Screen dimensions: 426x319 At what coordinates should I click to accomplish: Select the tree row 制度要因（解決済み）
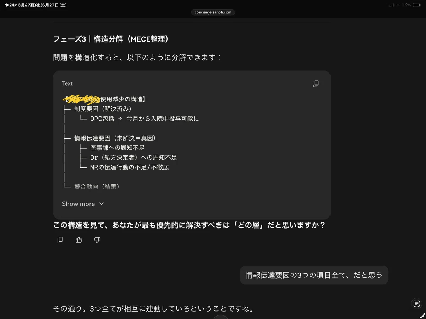point(103,109)
